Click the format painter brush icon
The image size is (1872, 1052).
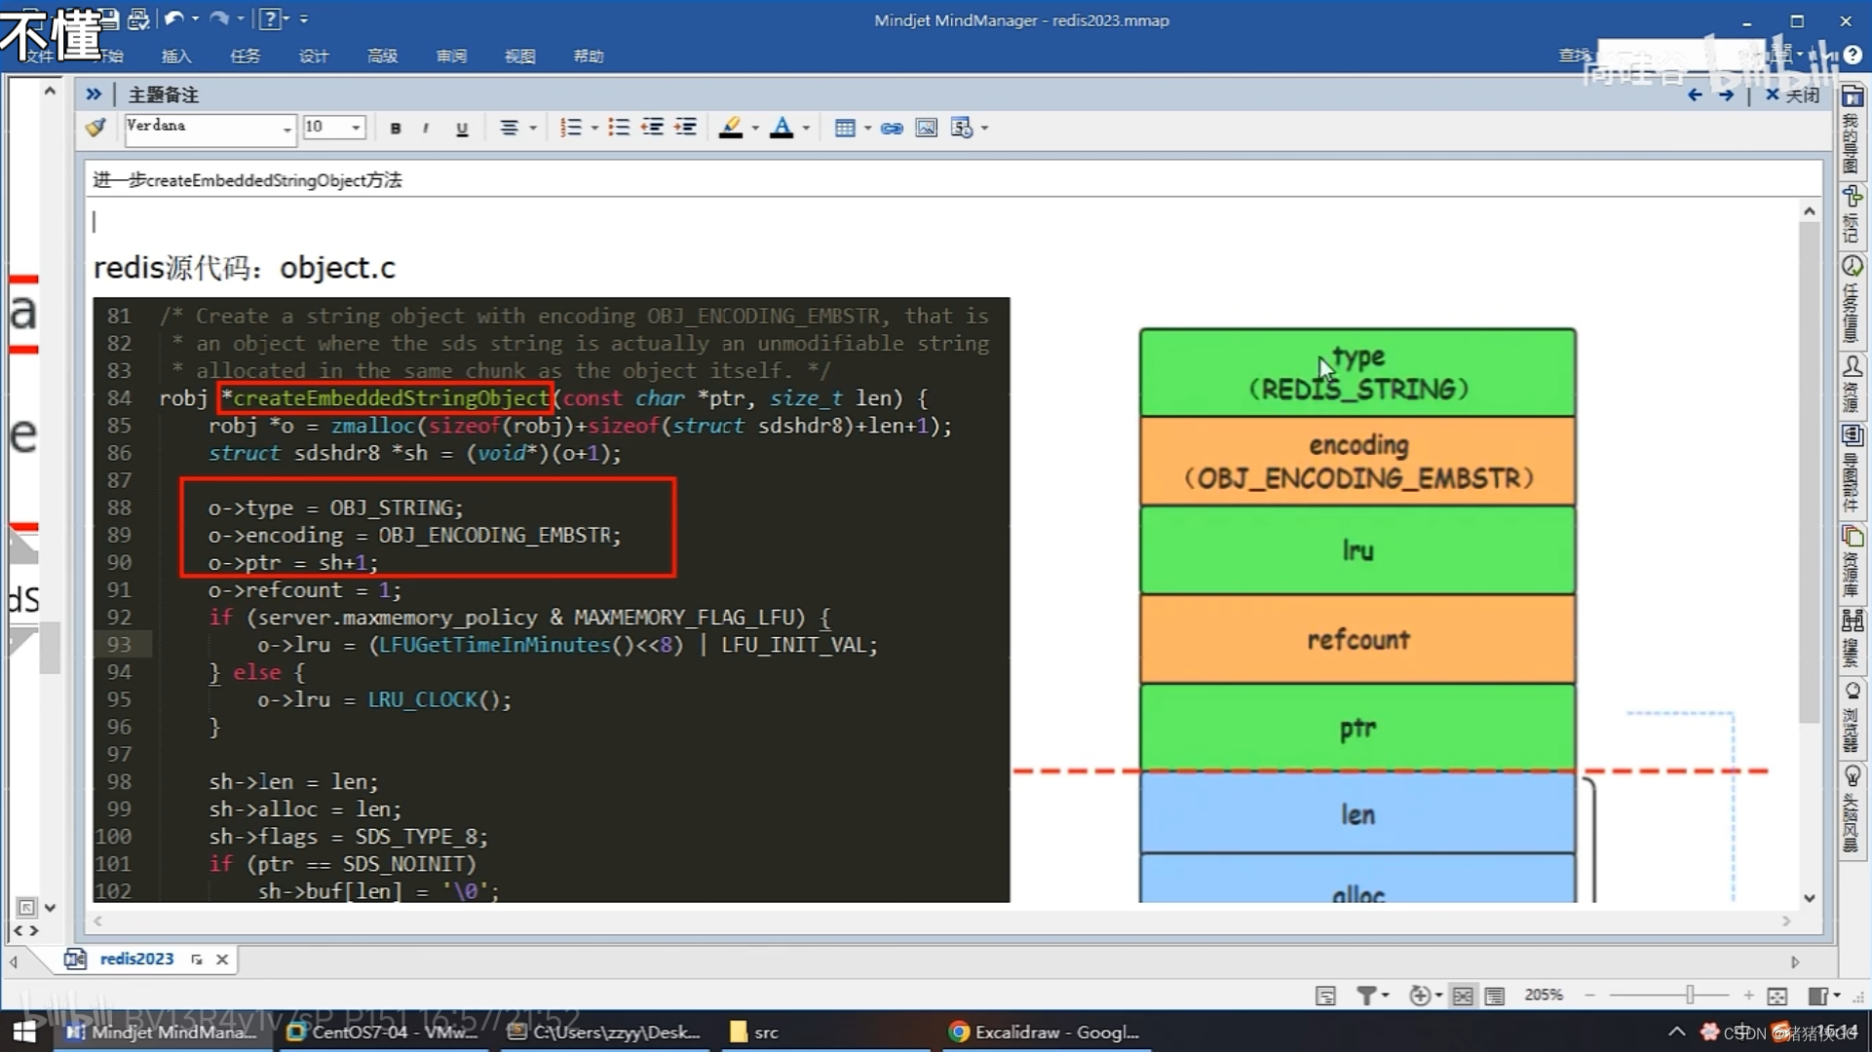point(96,128)
